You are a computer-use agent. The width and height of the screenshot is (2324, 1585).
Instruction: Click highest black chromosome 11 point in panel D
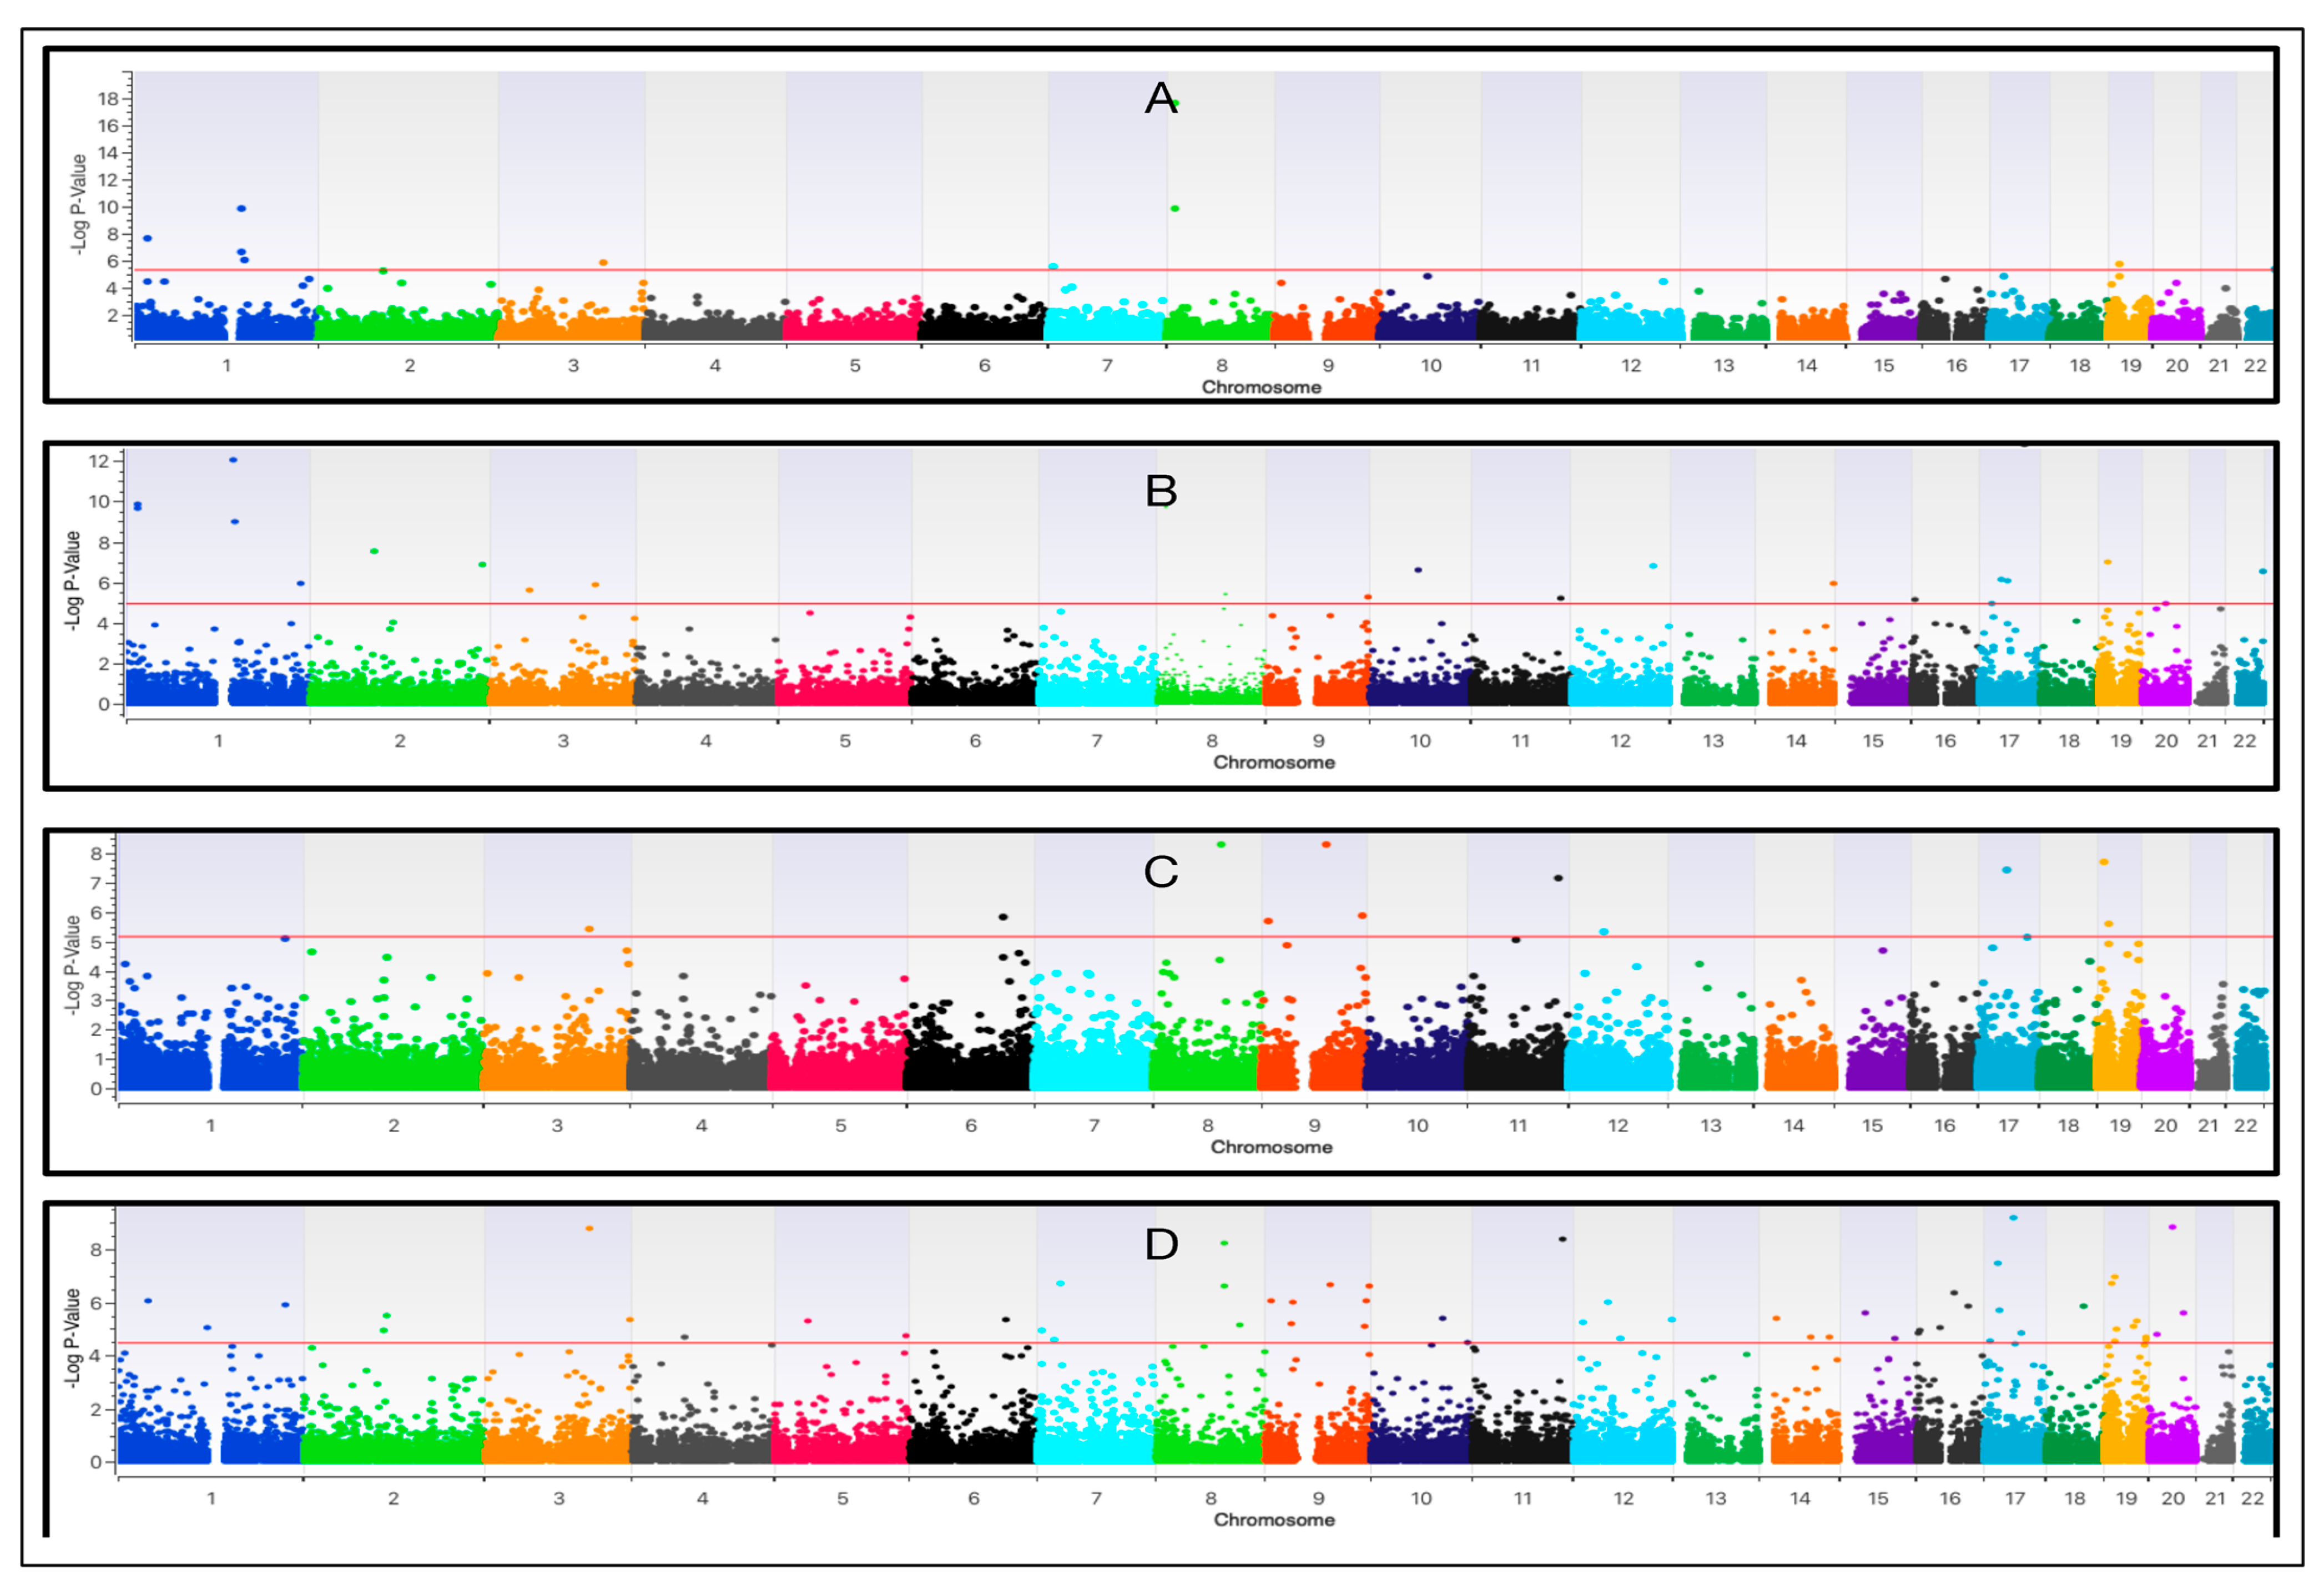click(x=1562, y=1239)
